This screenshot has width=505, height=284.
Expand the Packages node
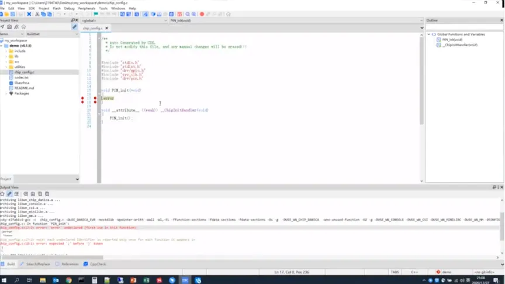pyautogui.click(x=6, y=93)
